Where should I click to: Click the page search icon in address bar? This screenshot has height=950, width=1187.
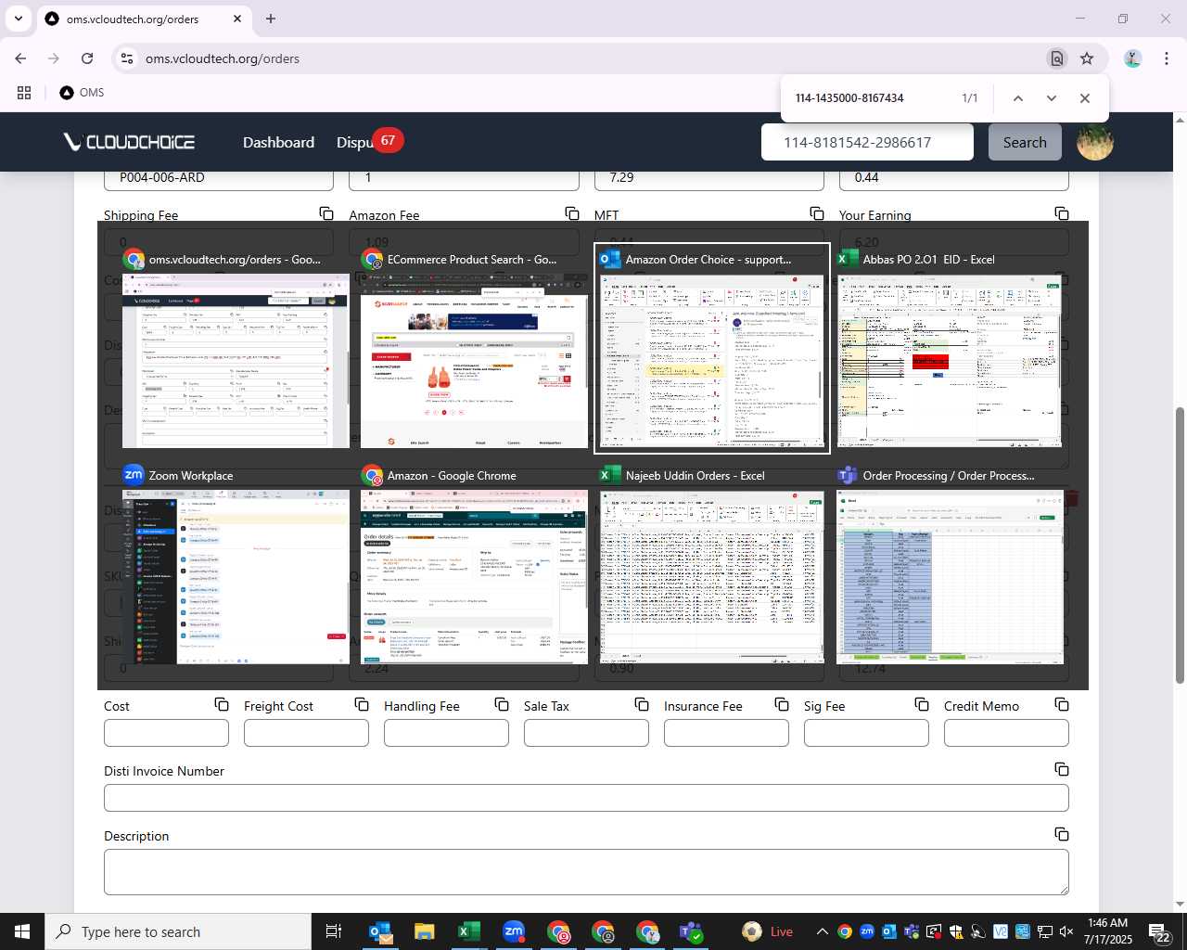1056,58
